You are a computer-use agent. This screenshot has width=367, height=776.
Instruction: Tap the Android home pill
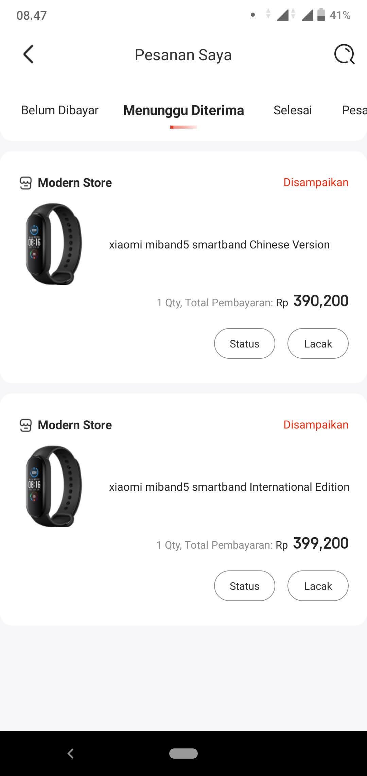(x=183, y=754)
